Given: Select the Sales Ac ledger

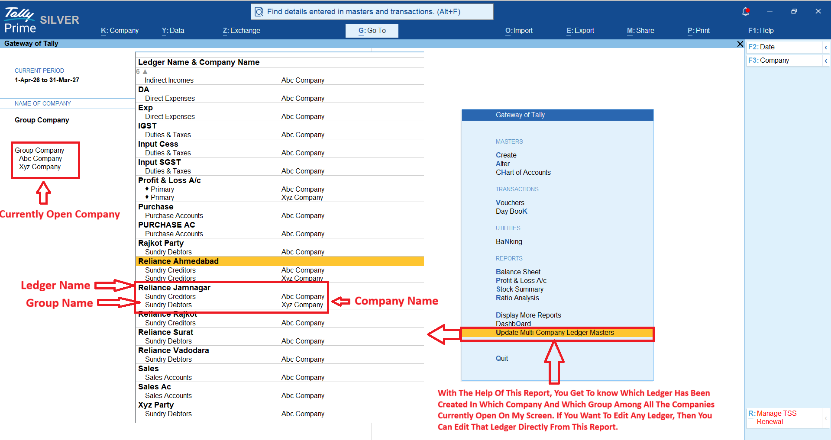Looking at the screenshot, I should [x=154, y=387].
